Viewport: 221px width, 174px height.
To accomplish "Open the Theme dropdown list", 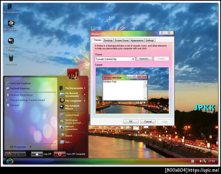I will [x=133, y=59].
